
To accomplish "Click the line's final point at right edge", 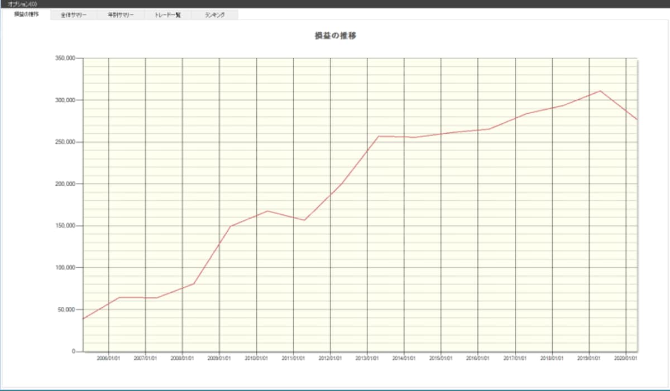I will 636,119.
